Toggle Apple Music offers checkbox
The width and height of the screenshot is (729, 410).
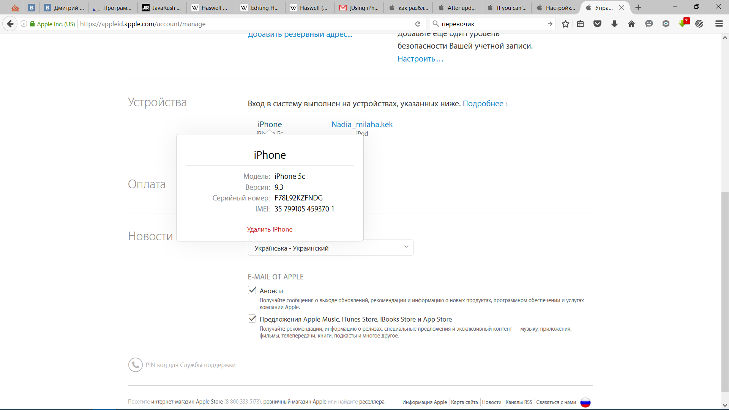252,319
